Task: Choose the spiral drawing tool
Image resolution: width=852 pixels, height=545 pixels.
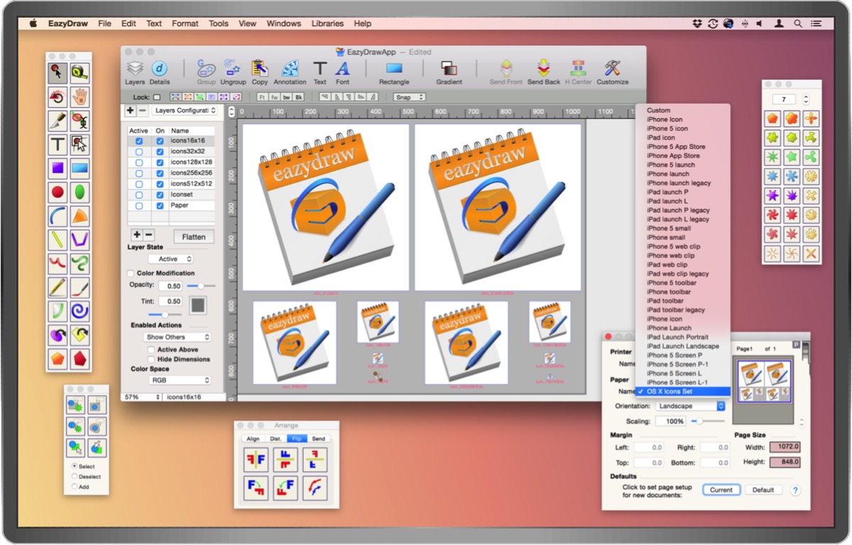Action: tap(80, 311)
